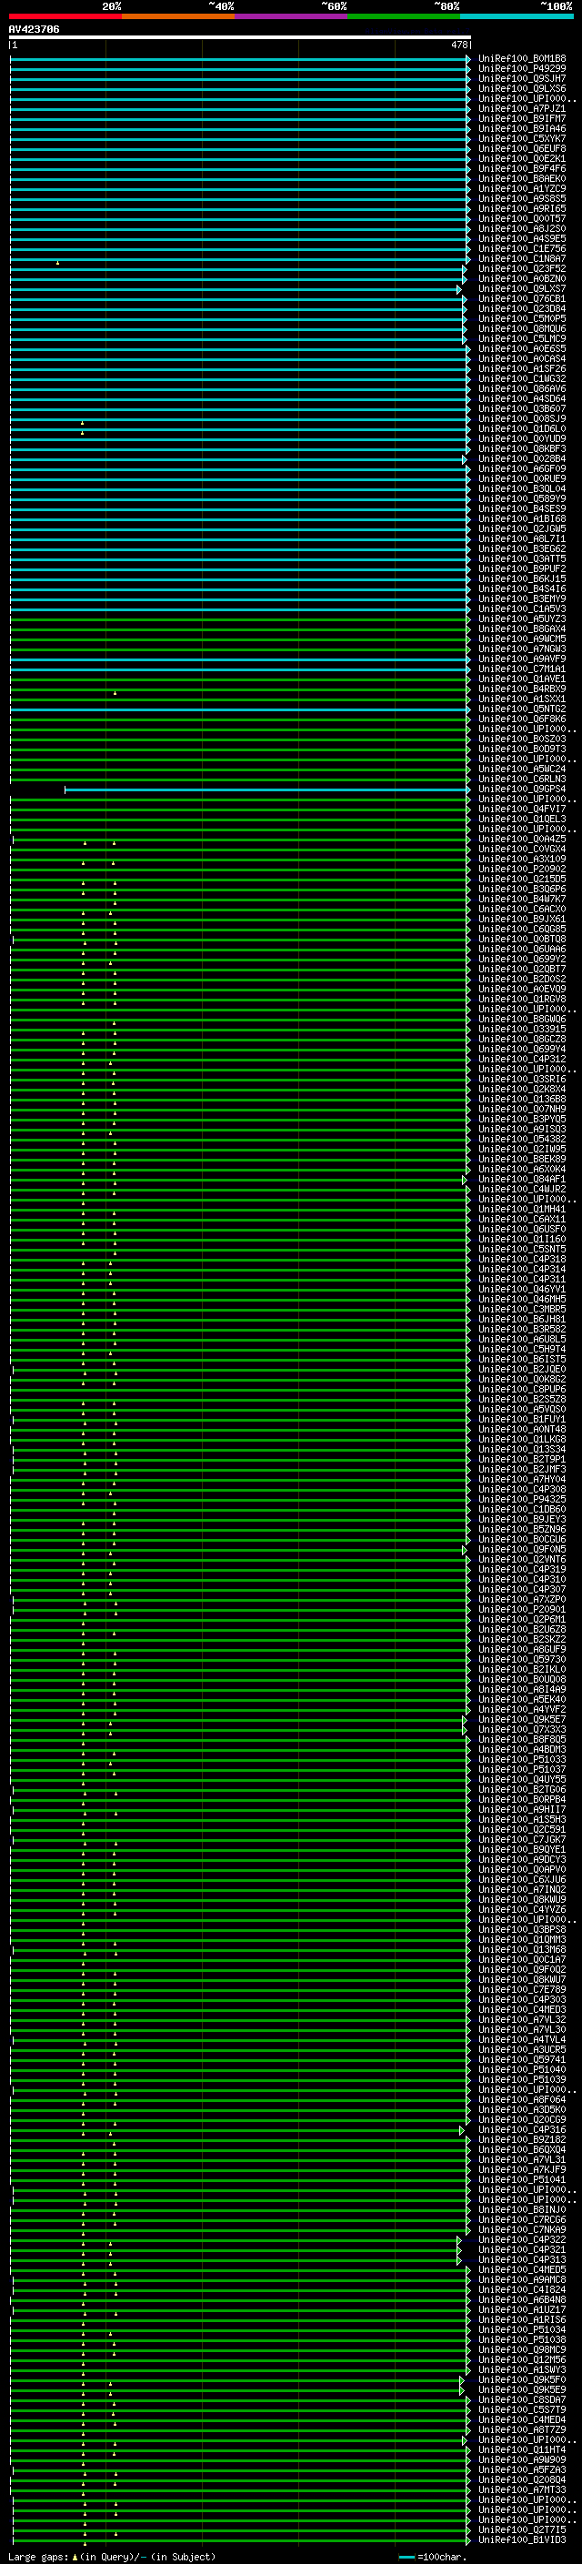The image size is (582, 2564).
Task: Click the UniRef100_C4P316 label
Action: point(522,2130)
